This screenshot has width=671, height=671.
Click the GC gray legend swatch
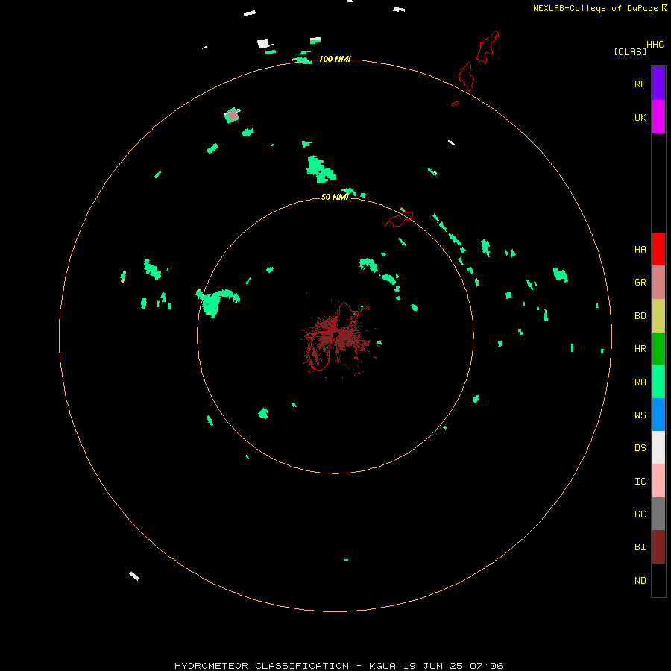[658, 514]
